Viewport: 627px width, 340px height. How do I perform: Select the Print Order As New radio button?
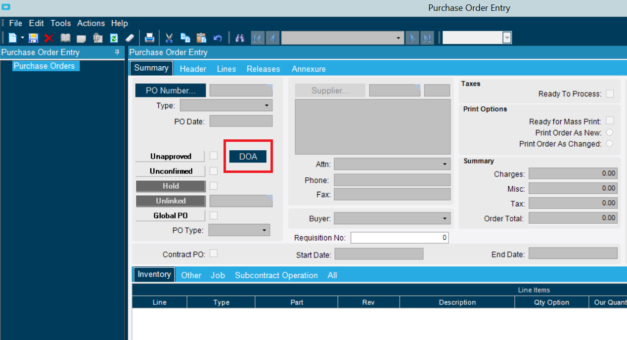click(x=610, y=132)
